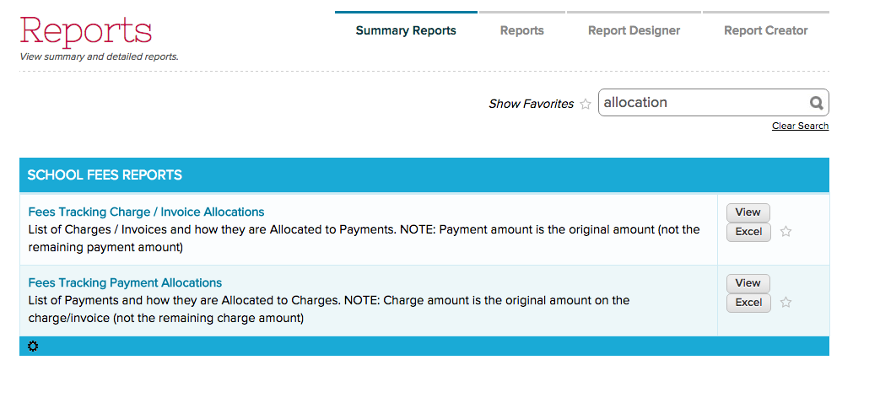Viewport: 880px width, 403px height.
Task: Click the Clear Search link
Action: coord(800,126)
